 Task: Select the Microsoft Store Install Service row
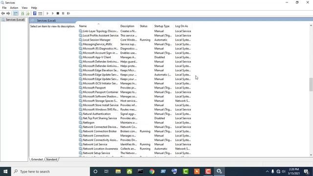tap(135, 105)
